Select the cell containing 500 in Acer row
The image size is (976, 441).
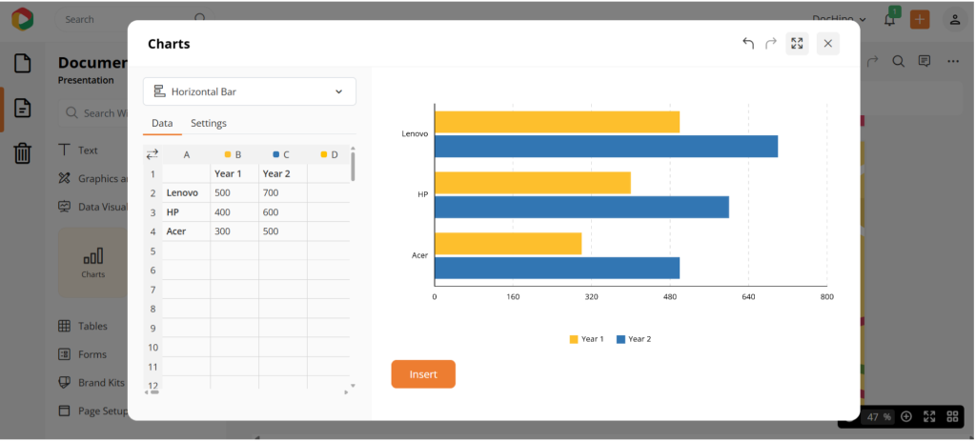(282, 231)
